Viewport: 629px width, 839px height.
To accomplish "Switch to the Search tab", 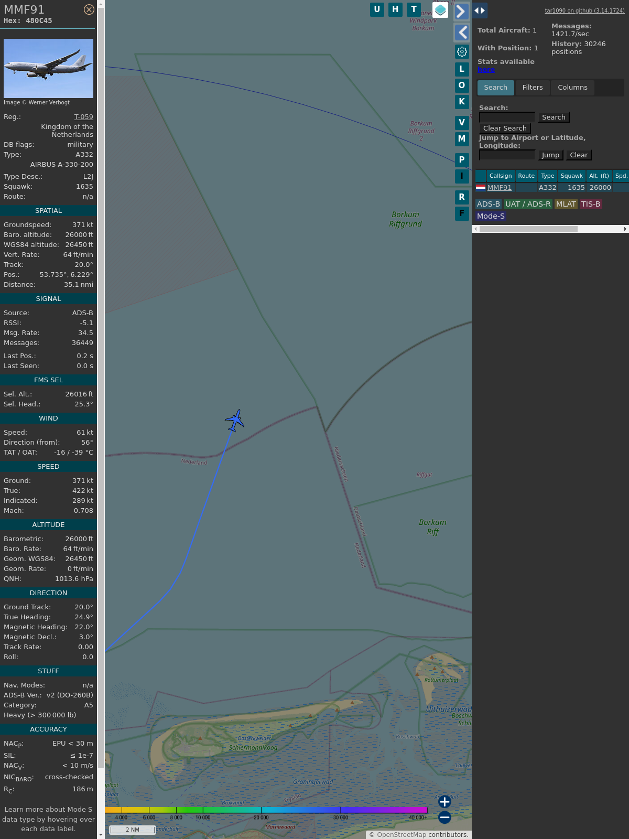I will click(x=495, y=88).
